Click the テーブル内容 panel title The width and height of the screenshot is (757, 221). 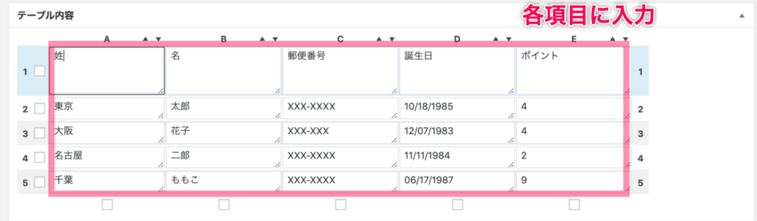(x=44, y=16)
